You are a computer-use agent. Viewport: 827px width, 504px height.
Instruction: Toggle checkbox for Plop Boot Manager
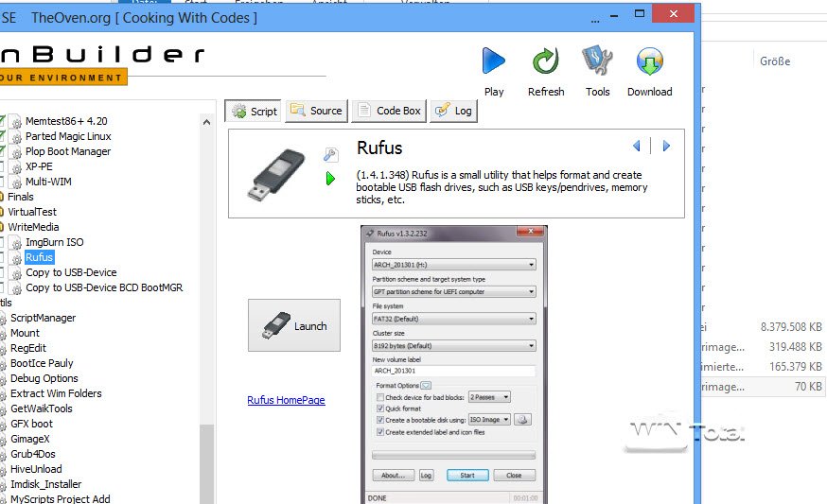coord(2,152)
